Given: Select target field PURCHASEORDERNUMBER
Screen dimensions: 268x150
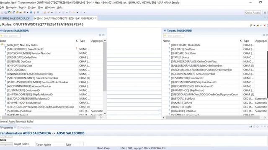Looking at the screenshot, I should click(x=201, y=70).
